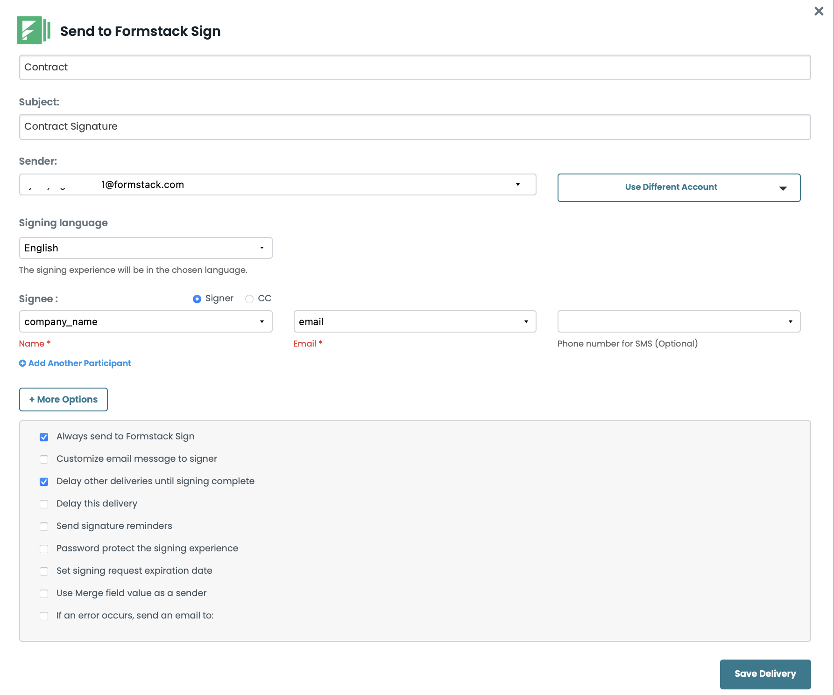The height and width of the screenshot is (695, 834).
Task: Check the Send signature reminders box
Action: pyautogui.click(x=44, y=527)
